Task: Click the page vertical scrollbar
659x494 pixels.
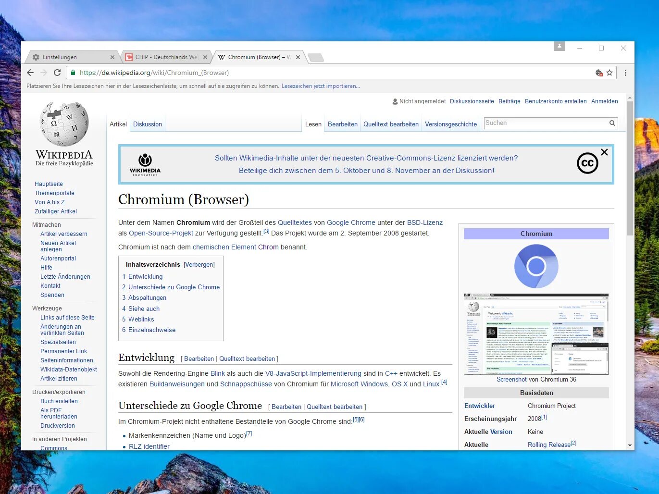Action: coord(630,168)
